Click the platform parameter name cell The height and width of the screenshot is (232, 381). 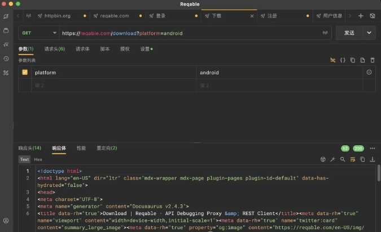pyautogui.click(x=113, y=73)
